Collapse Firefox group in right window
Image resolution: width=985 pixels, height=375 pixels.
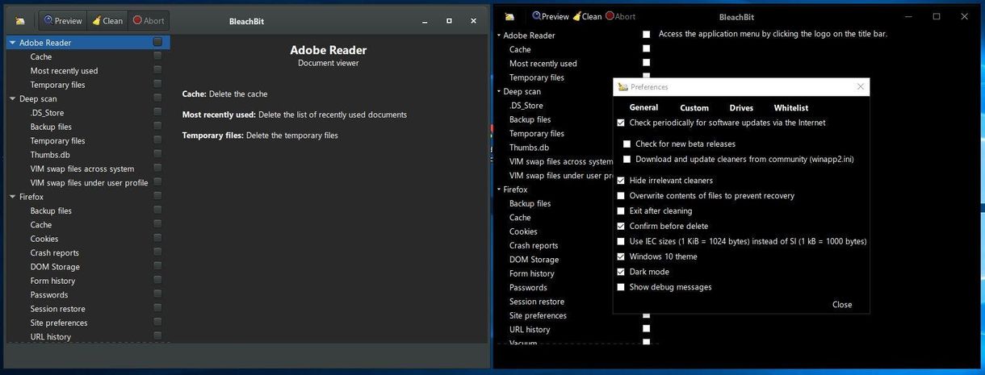click(x=497, y=190)
